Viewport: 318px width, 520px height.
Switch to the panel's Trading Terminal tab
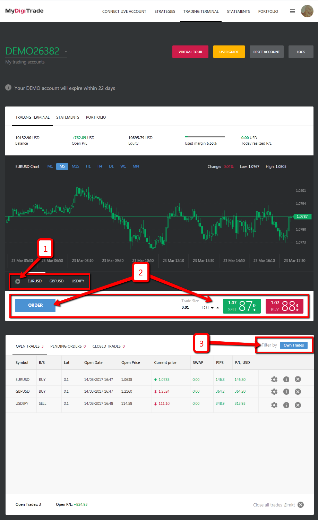33,117
